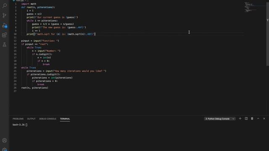The image size is (269, 151).
Task: Open the Extensions view
Action: 5,35
